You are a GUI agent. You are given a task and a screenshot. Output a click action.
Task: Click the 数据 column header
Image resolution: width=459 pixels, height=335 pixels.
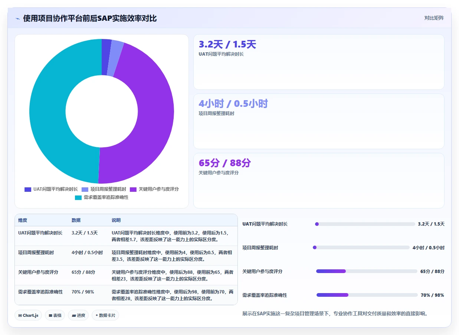[x=76, y=220]
